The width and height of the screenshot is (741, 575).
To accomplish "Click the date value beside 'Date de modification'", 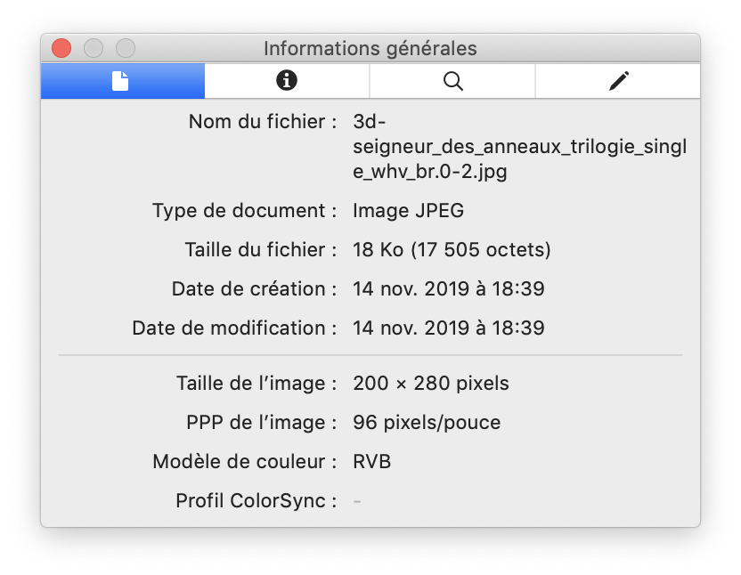I will (448, 328).
